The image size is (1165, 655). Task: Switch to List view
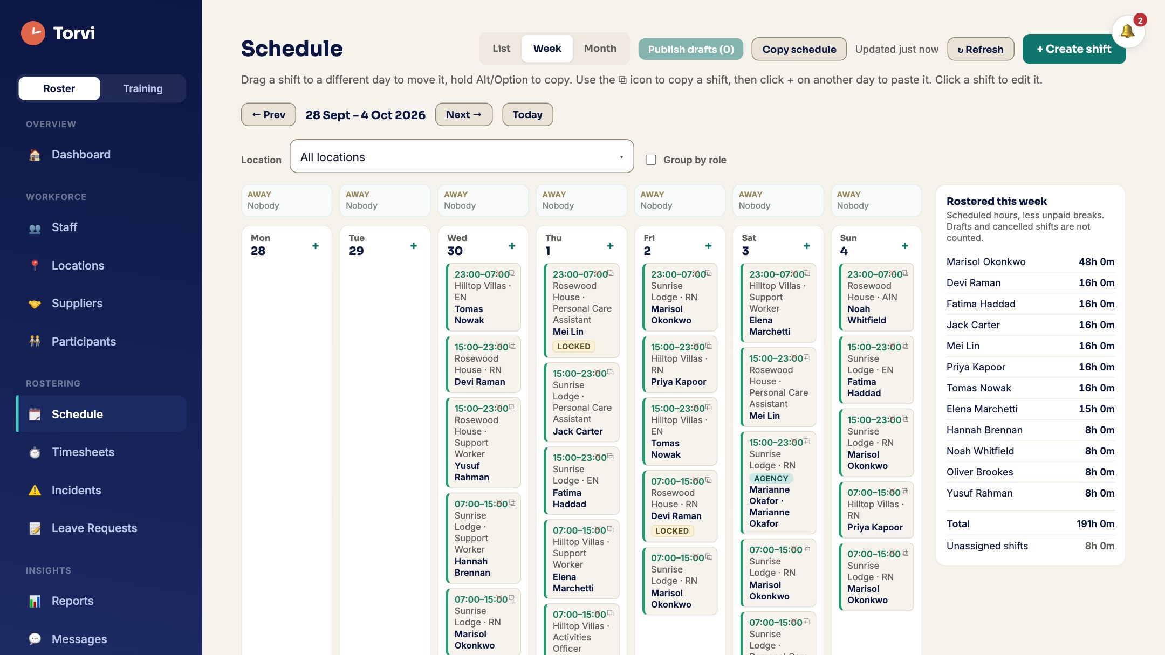coord(501,49)
